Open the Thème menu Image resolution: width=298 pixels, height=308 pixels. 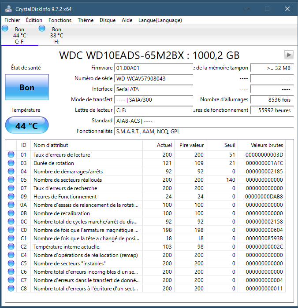[86, 20]
